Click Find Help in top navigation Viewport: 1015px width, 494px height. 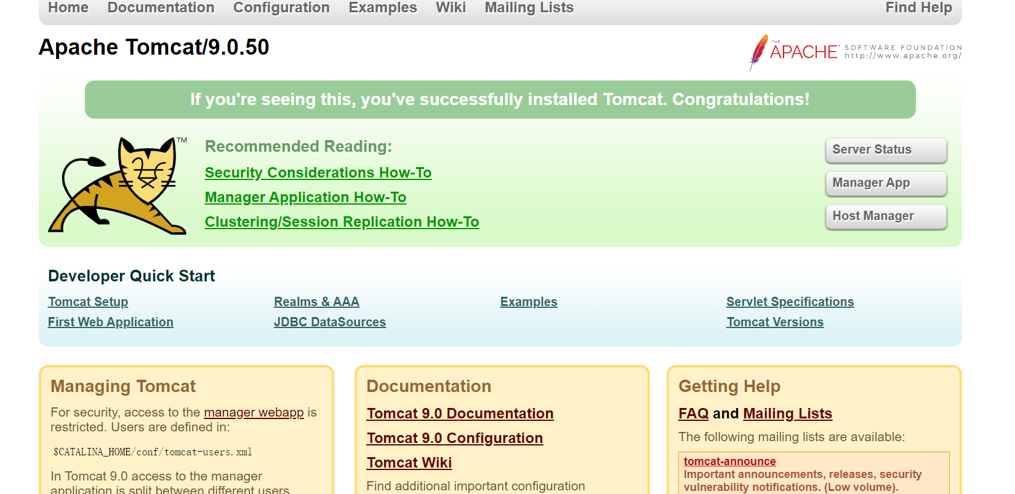918,8
